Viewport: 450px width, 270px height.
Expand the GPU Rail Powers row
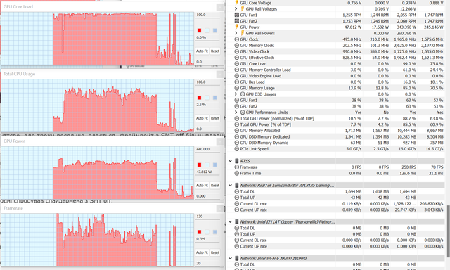[236, 33]
